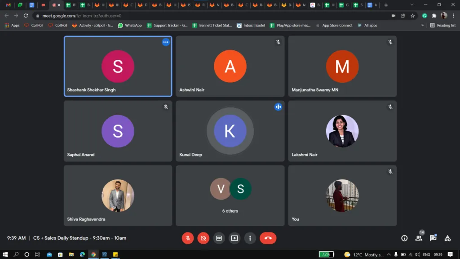Show the participants list with 14 people
This screenshot has width=460, height=259.
click(x=419, y=238)
